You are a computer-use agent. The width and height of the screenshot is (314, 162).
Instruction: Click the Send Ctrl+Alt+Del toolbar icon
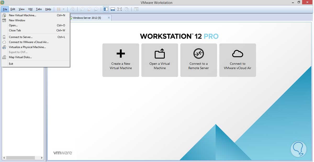(x=72, y=9)
